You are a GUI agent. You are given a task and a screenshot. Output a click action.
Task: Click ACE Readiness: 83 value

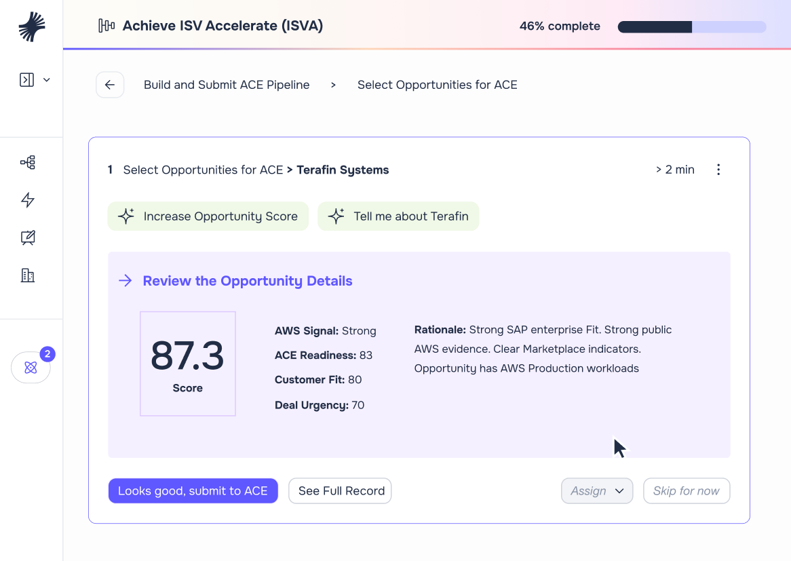tap(324, 355)
